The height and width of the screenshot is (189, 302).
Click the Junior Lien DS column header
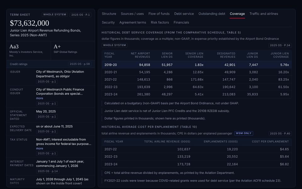coord(252,55)
